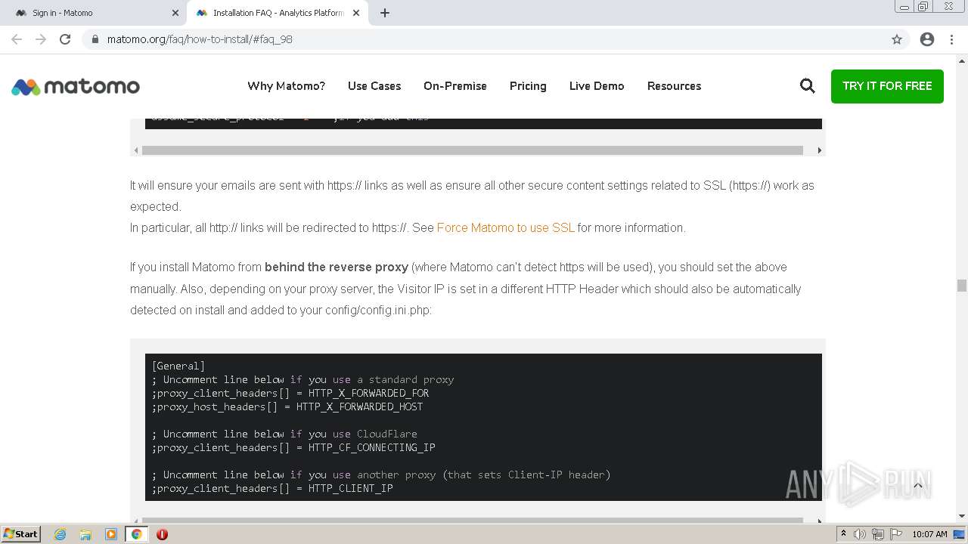
Task: Open On-Premise menu
Action: (x=455, y=86)
